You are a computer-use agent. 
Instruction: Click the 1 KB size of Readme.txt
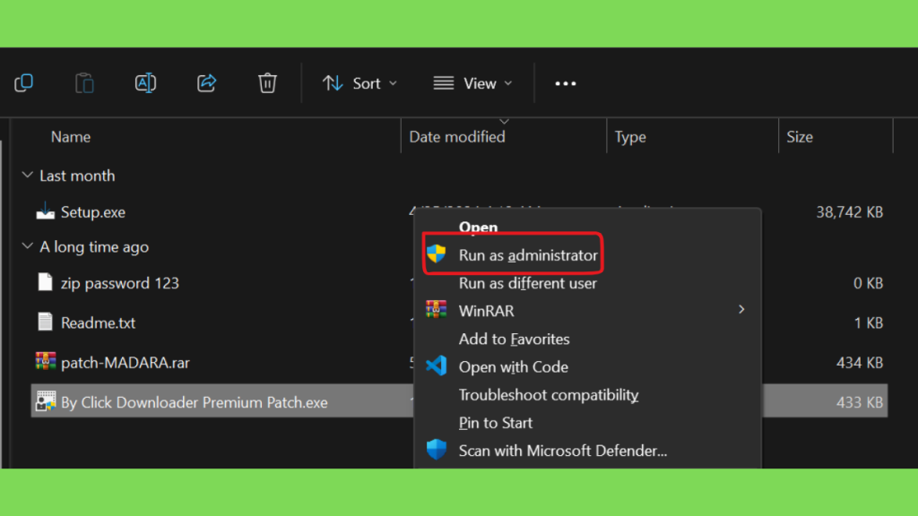[x=868, y=322]
